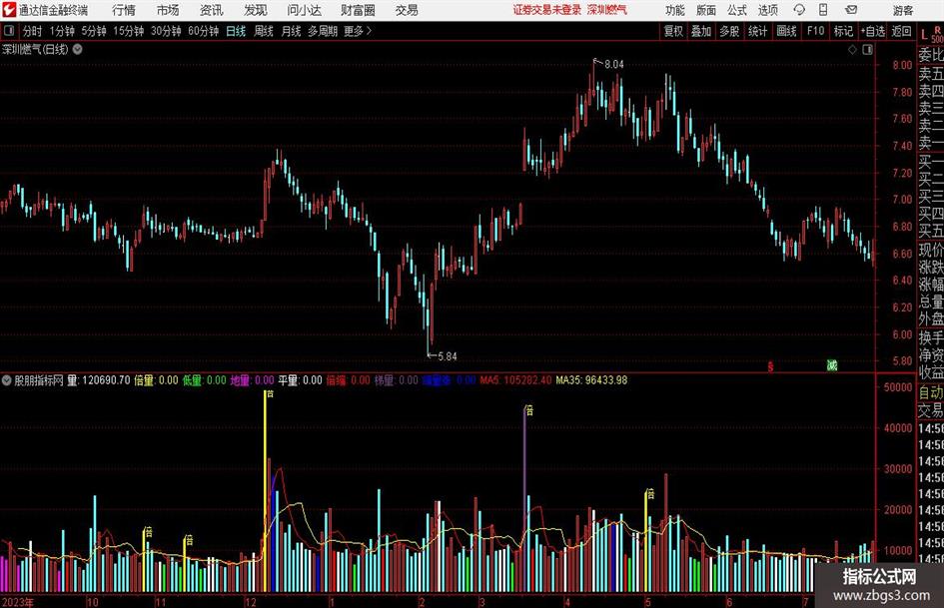Open the 行情 menu
This screenshot has width=944, height=608.
[x=124, y=10]
